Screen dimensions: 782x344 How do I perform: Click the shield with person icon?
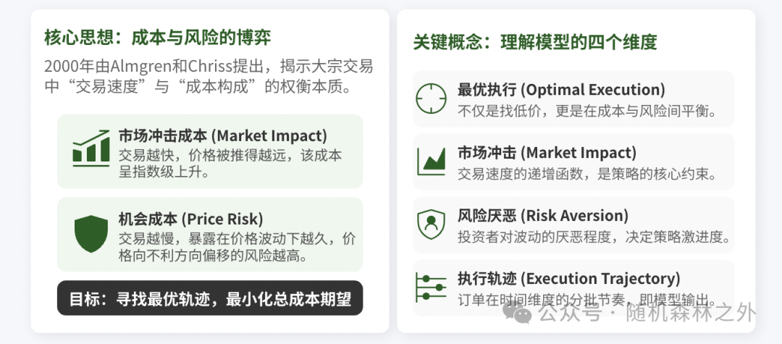click(x=431, y=224)
